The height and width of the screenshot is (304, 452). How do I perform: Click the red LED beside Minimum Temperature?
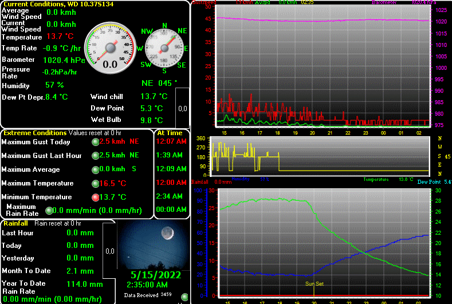pyautogui.click(x=96, y=198)
